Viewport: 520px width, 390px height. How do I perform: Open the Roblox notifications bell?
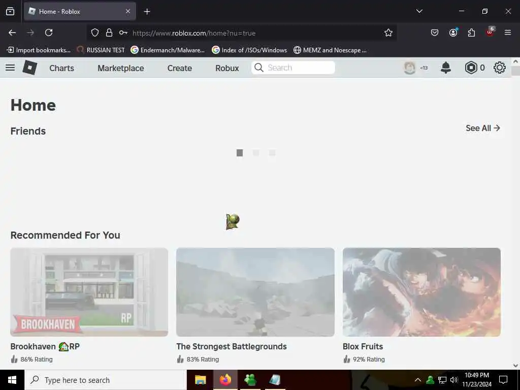(446, 68)
